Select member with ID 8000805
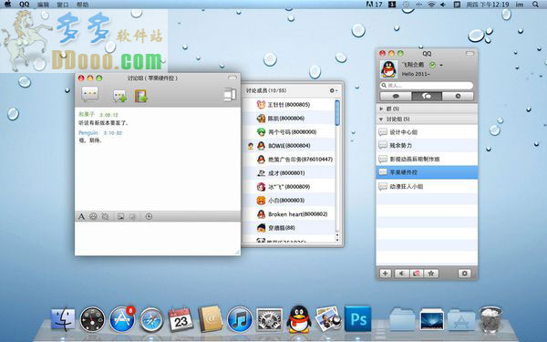 coord(288,104)
